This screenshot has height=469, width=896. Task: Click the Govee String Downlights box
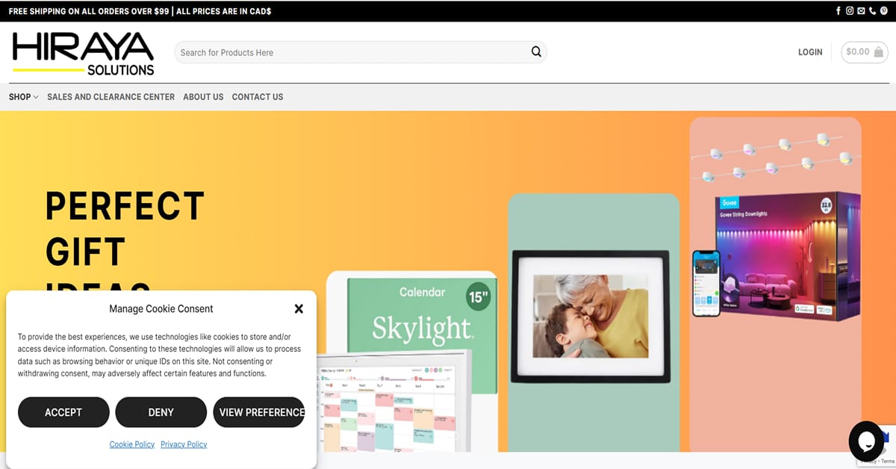point(787,258)
